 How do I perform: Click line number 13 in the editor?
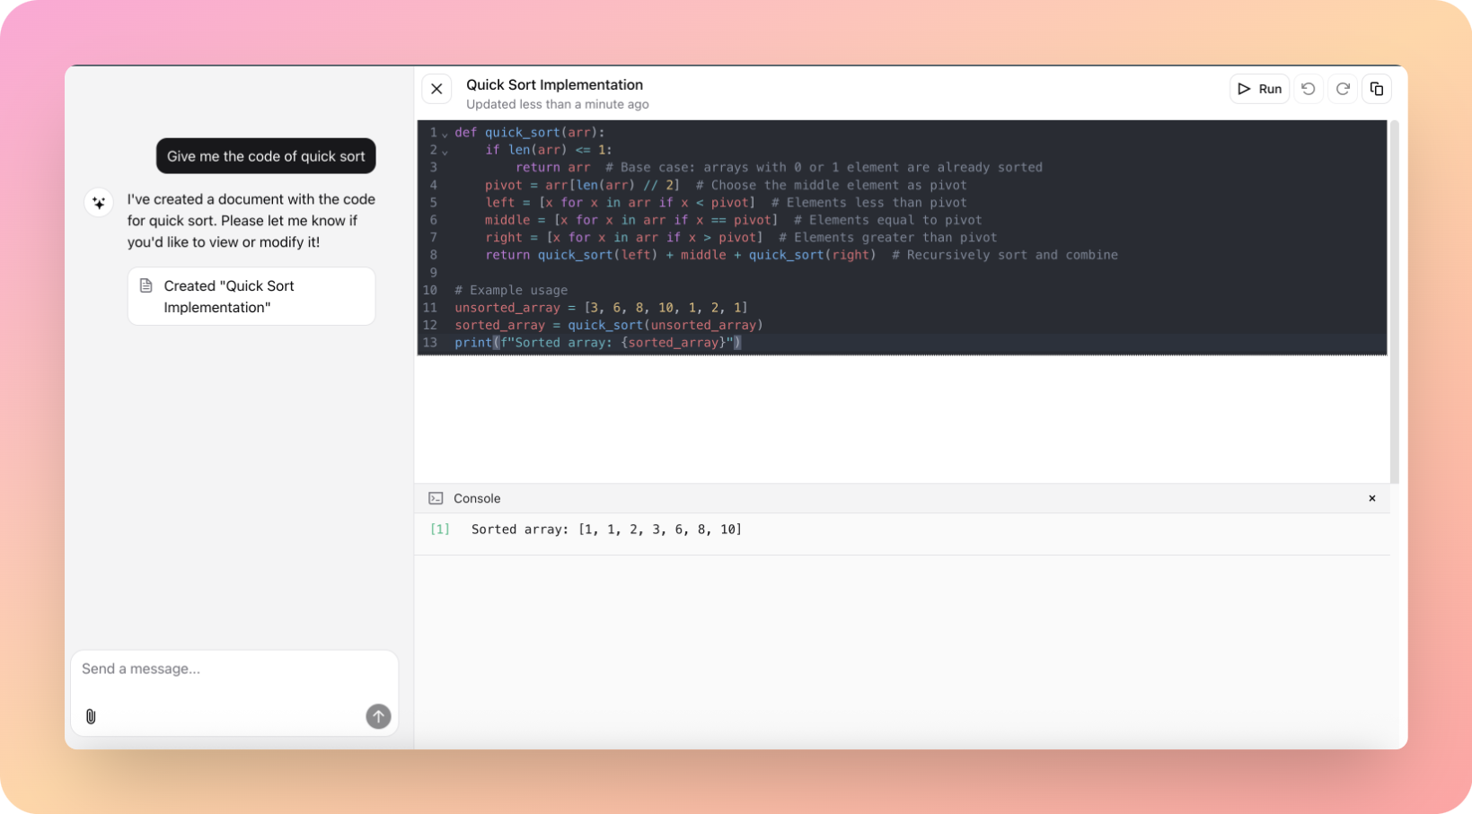[x=430, y=343]
